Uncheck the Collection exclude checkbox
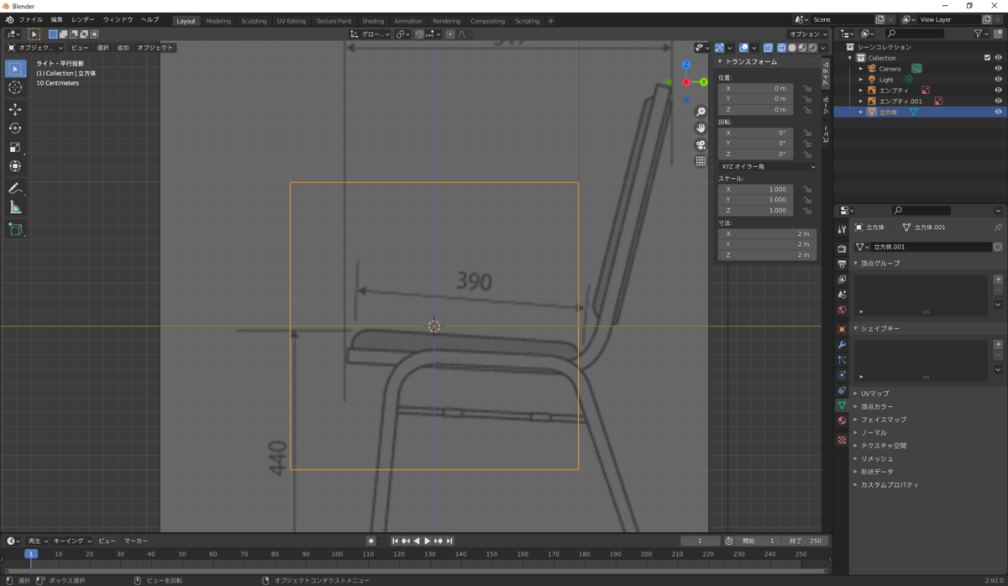 987,58
